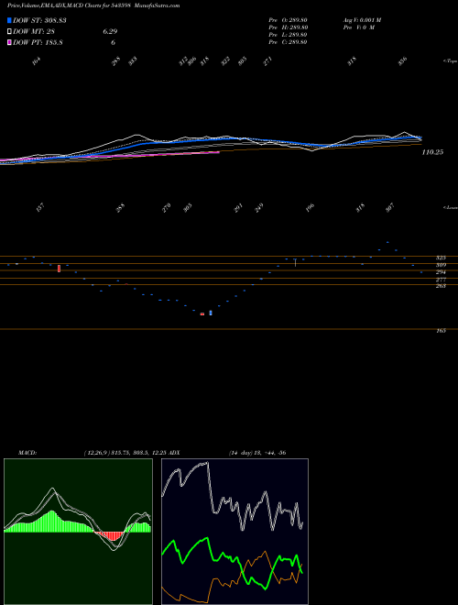Click the highest blue price dot near 307

[x=387, y=242]
